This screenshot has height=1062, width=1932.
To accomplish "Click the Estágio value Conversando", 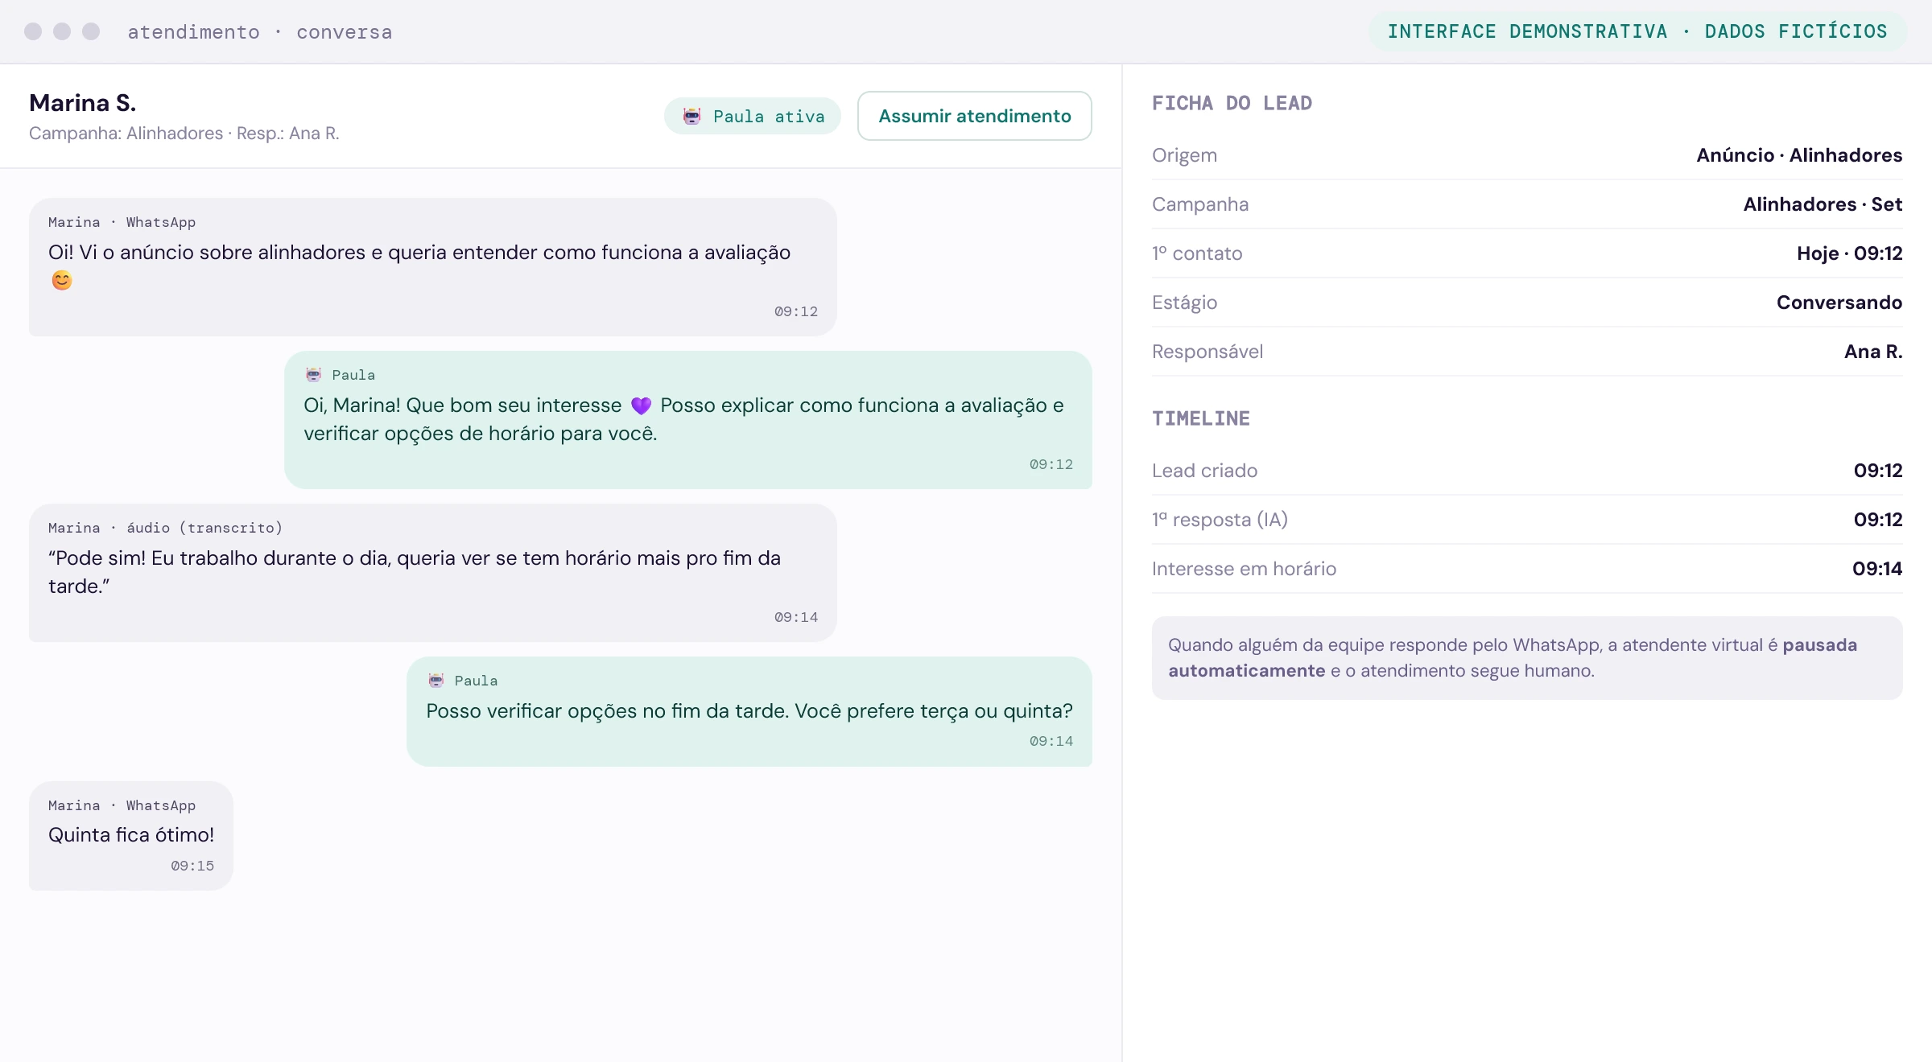I will [1839, 303].
